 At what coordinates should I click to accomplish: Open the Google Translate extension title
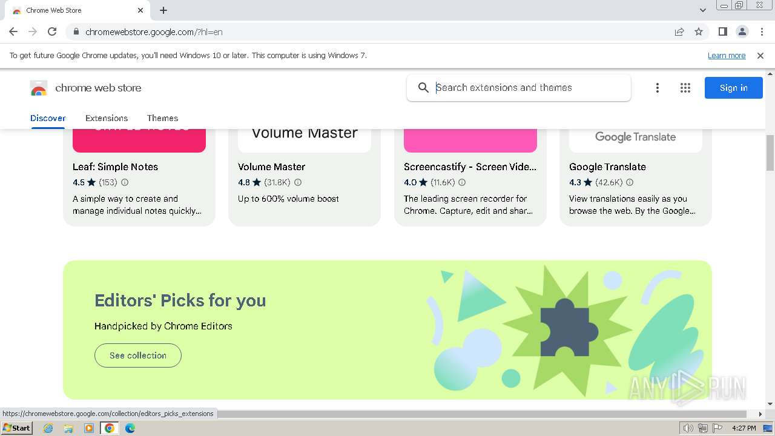pyautogui.click(x=607, y=167)
